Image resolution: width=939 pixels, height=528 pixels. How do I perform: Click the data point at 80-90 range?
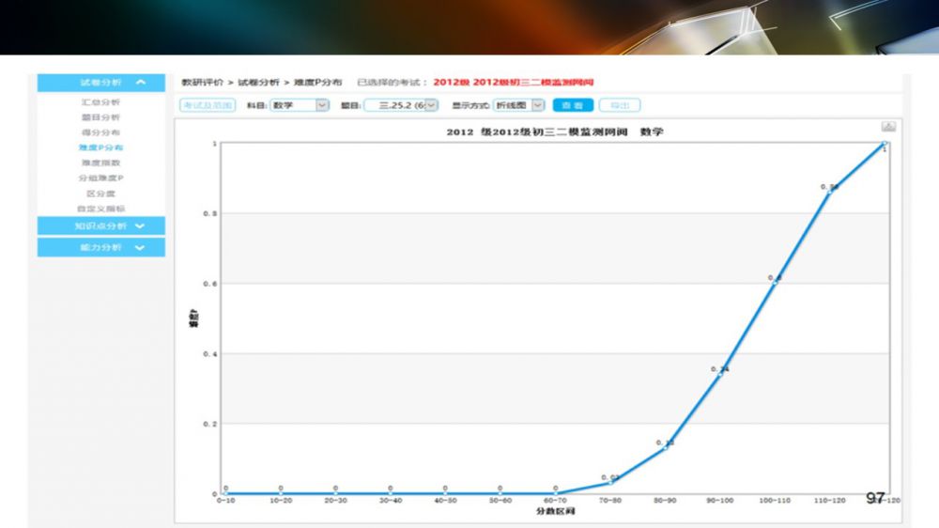(664, 447)
